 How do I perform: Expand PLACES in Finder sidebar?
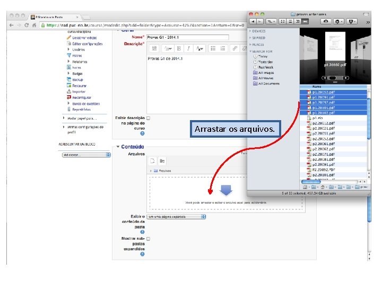click(x=250, y=45)
